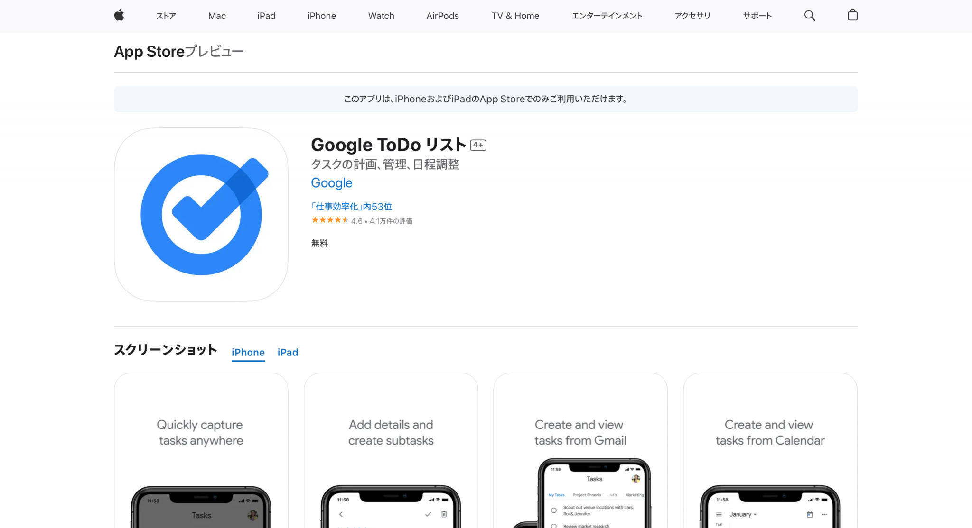Open the tasks from Calendar screenshot
972x528 pixels.
click(770, 450)
